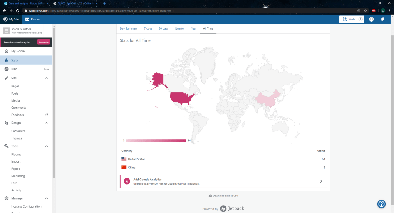Open notifications bell icon in header
394x213 pixels.
pyautogui.click(x=382, y=19)
